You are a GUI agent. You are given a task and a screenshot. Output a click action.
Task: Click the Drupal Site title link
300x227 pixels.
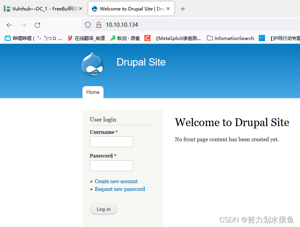pyautogui.click(x=141, y=62)
